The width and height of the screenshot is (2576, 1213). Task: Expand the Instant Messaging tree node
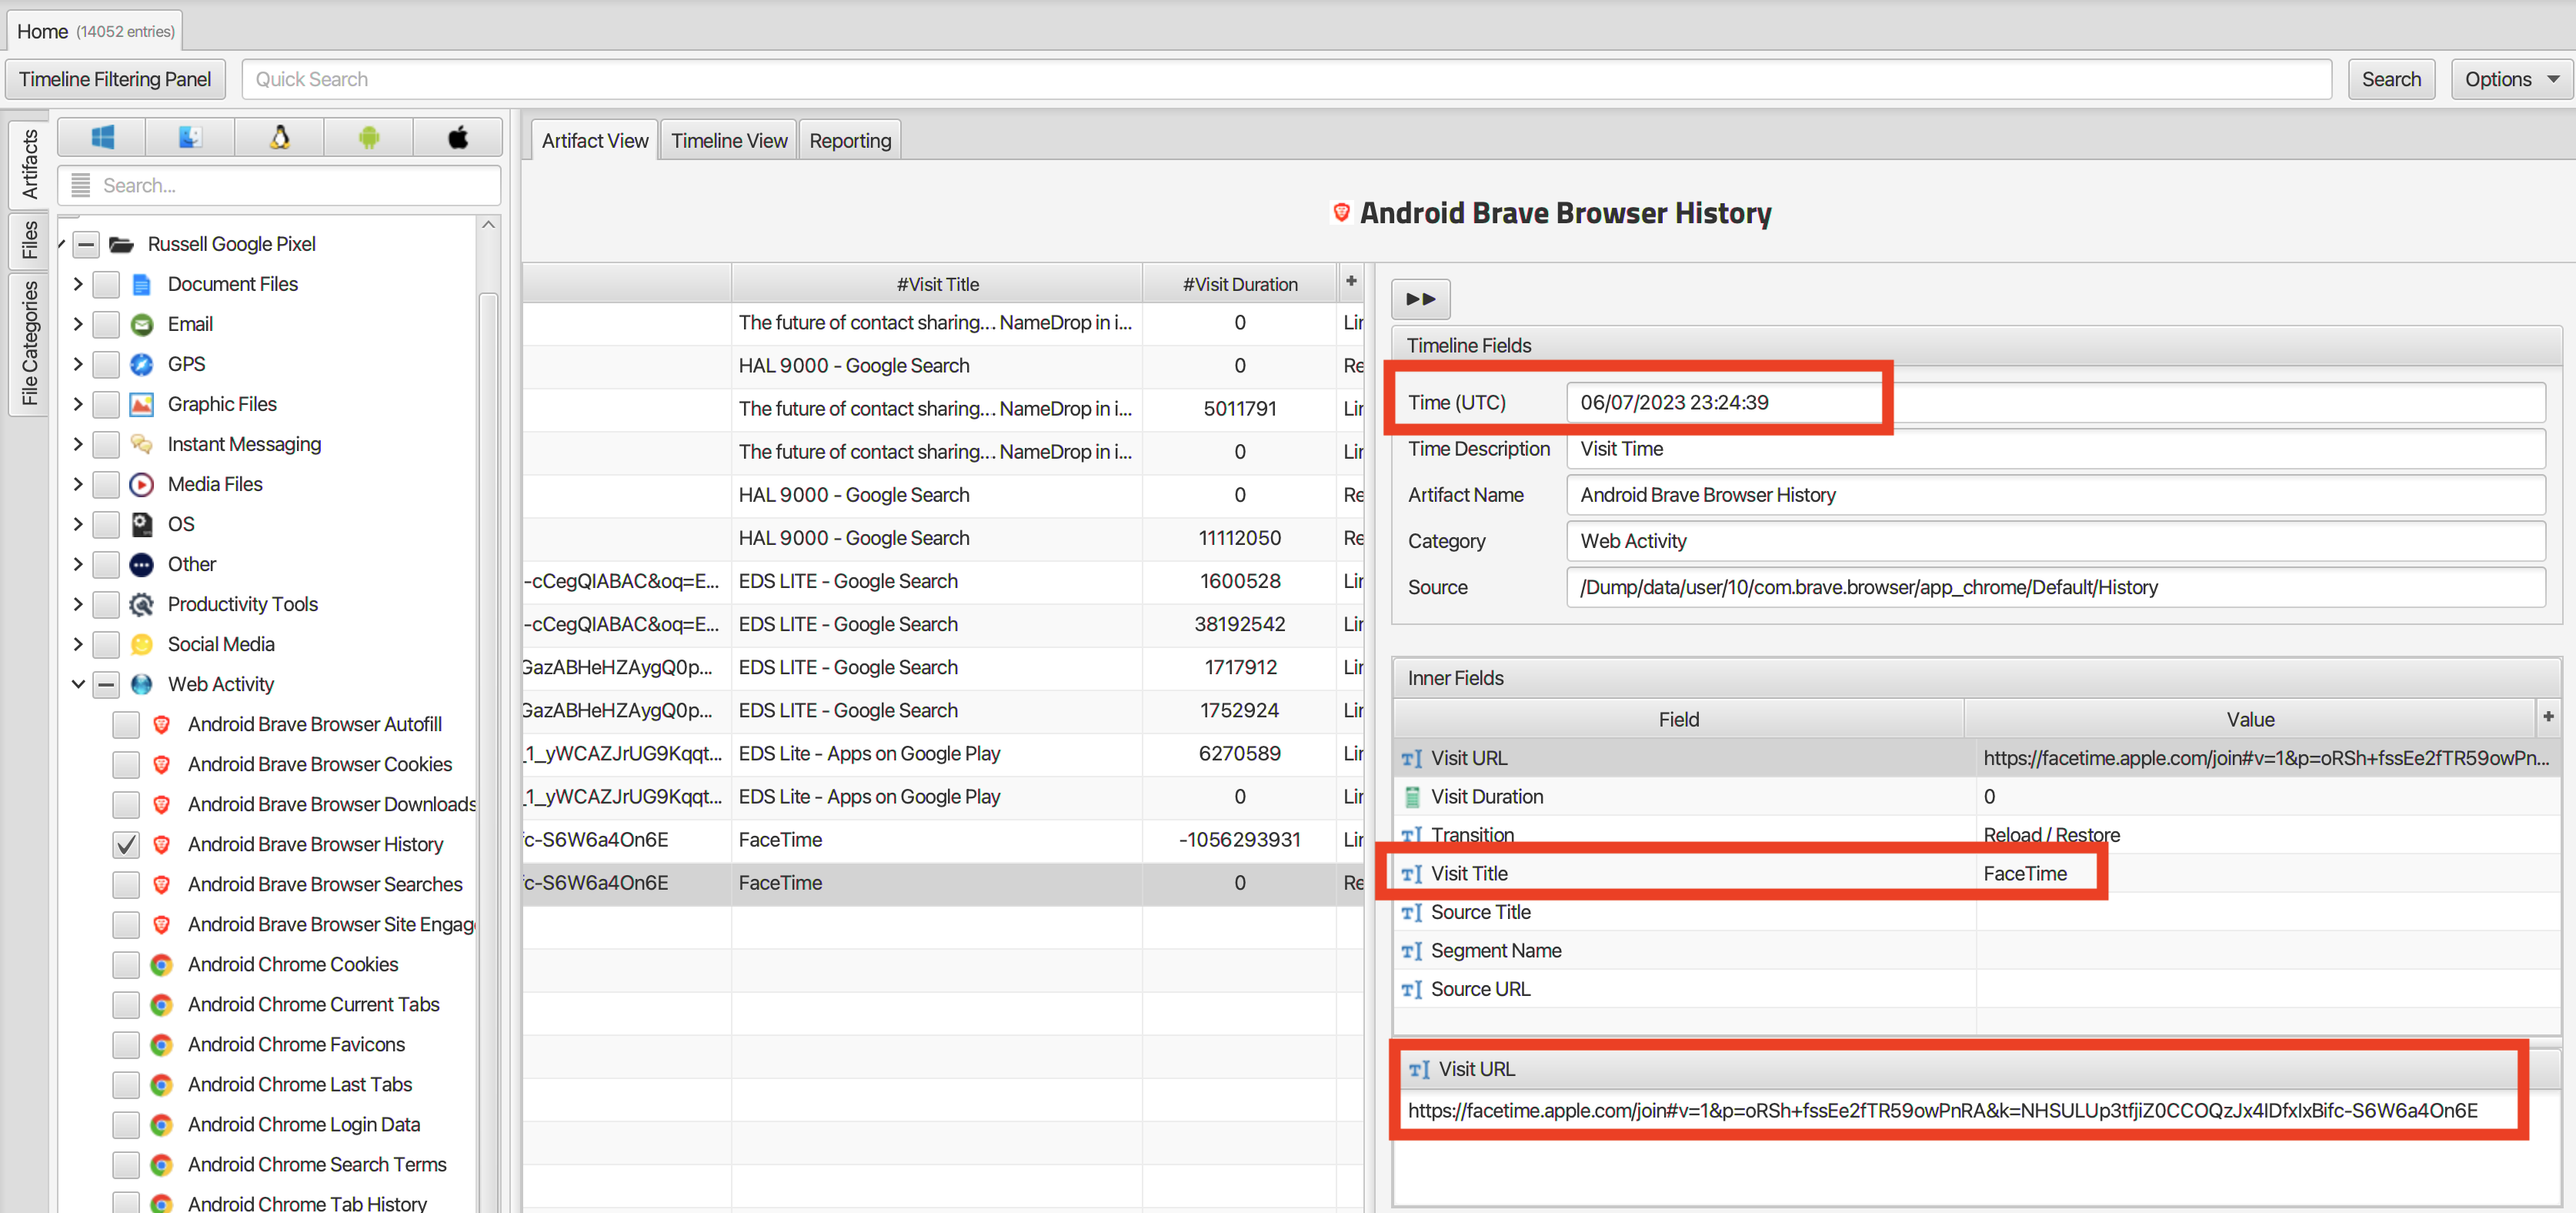pos(78,445)
